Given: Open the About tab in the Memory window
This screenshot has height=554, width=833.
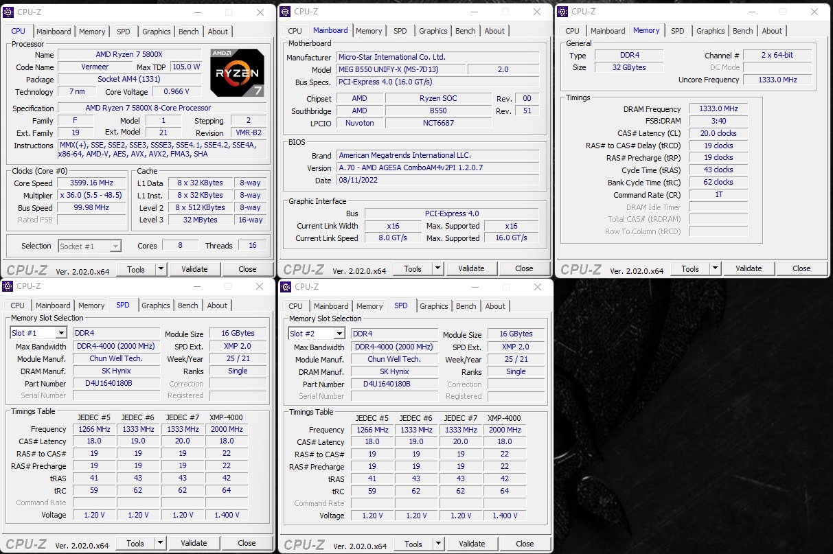Looking at the screenshot, I should point(772,30).
